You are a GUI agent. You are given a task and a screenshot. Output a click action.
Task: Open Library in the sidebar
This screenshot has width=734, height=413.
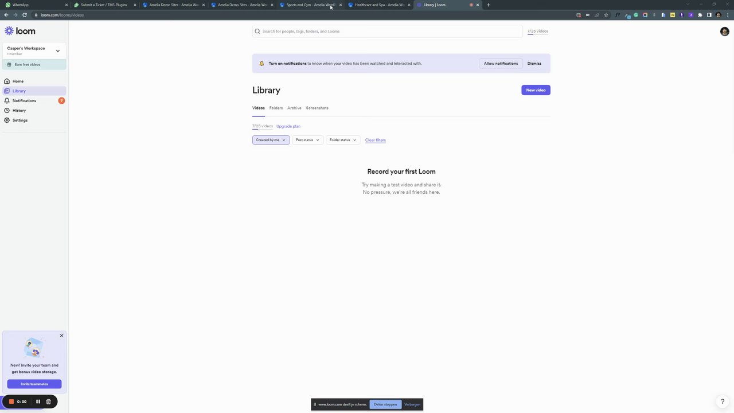click(34, 91)
